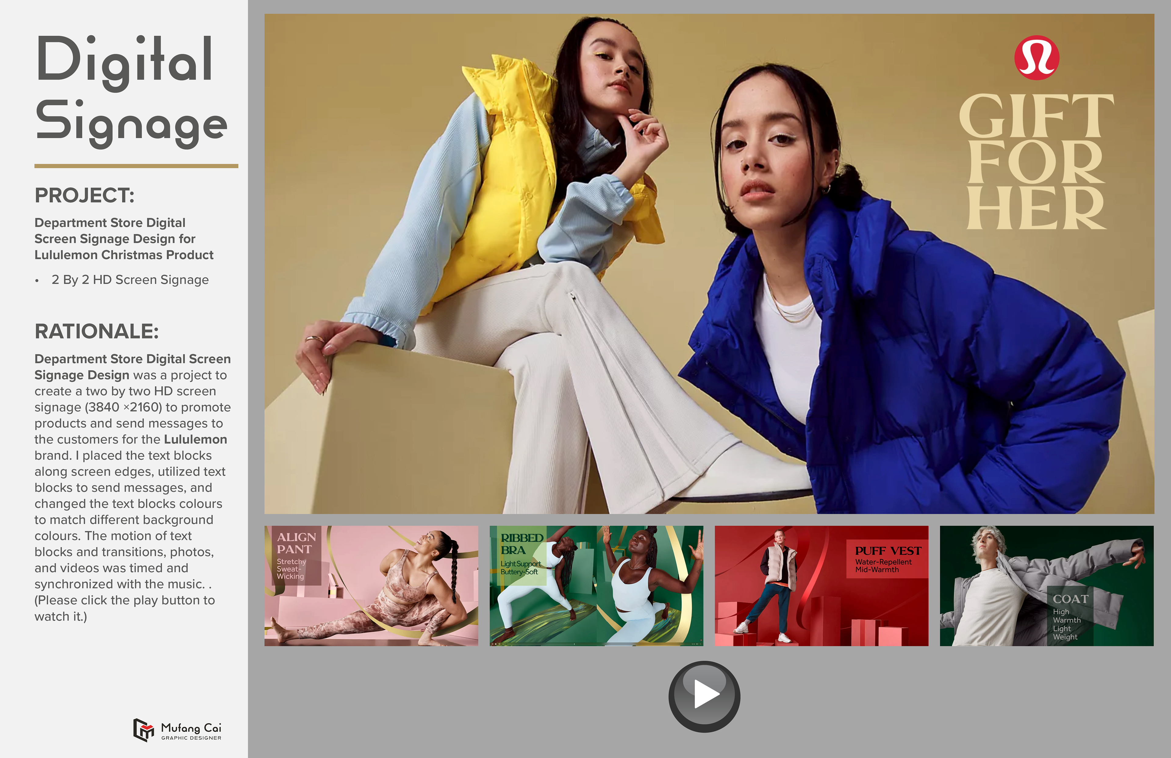The image size is (1171, 758).
Task: Open the Puff Vest red thumbnail
Action: (822, 586)
